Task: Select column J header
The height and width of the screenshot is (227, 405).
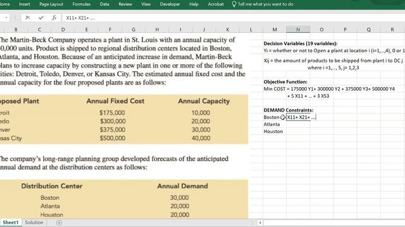Action: (204, 30)
